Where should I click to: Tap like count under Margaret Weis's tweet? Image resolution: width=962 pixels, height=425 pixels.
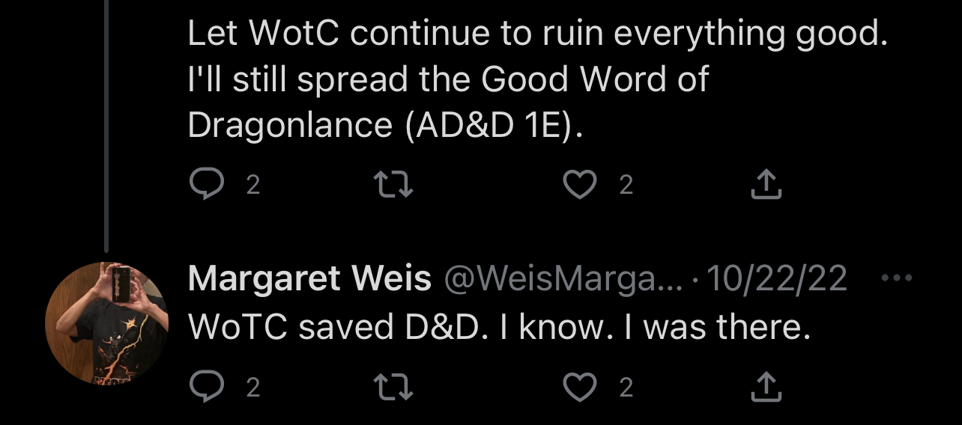coord(626,388)
